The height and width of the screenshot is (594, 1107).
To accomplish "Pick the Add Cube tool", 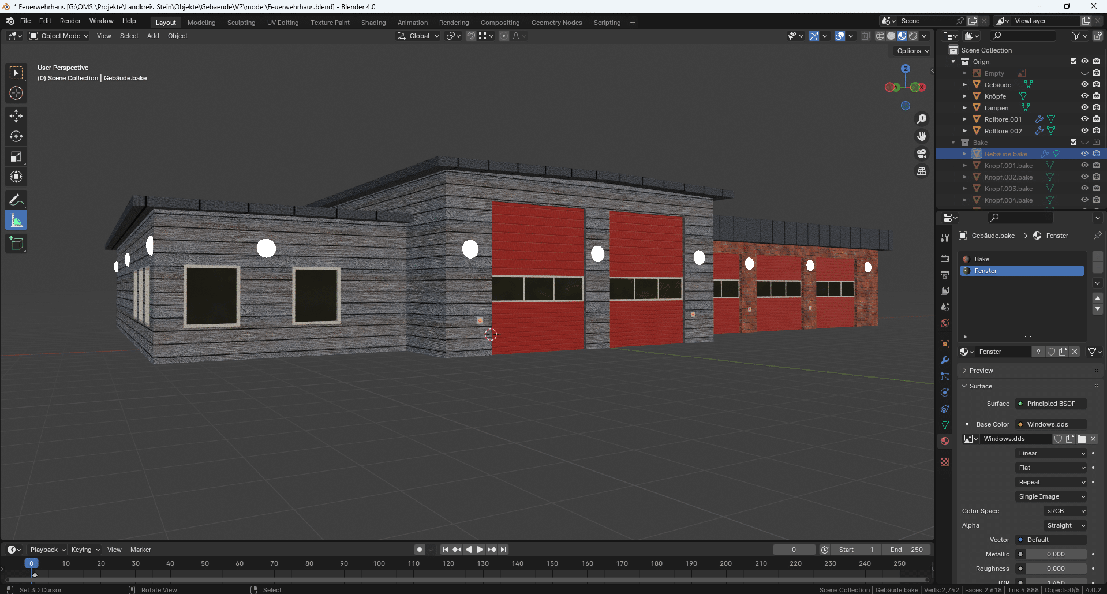I will (x=16, y=244).
